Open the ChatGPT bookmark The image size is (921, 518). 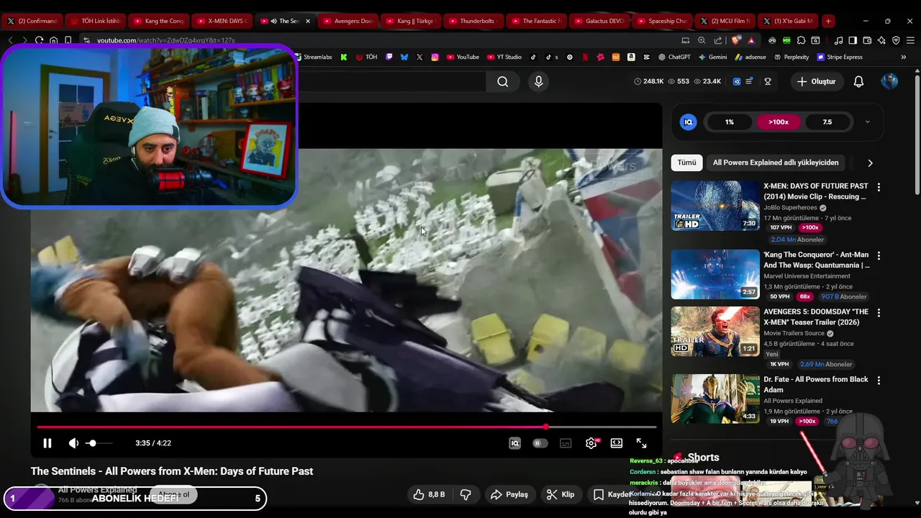pyautogui.click(x=674, y=57)
